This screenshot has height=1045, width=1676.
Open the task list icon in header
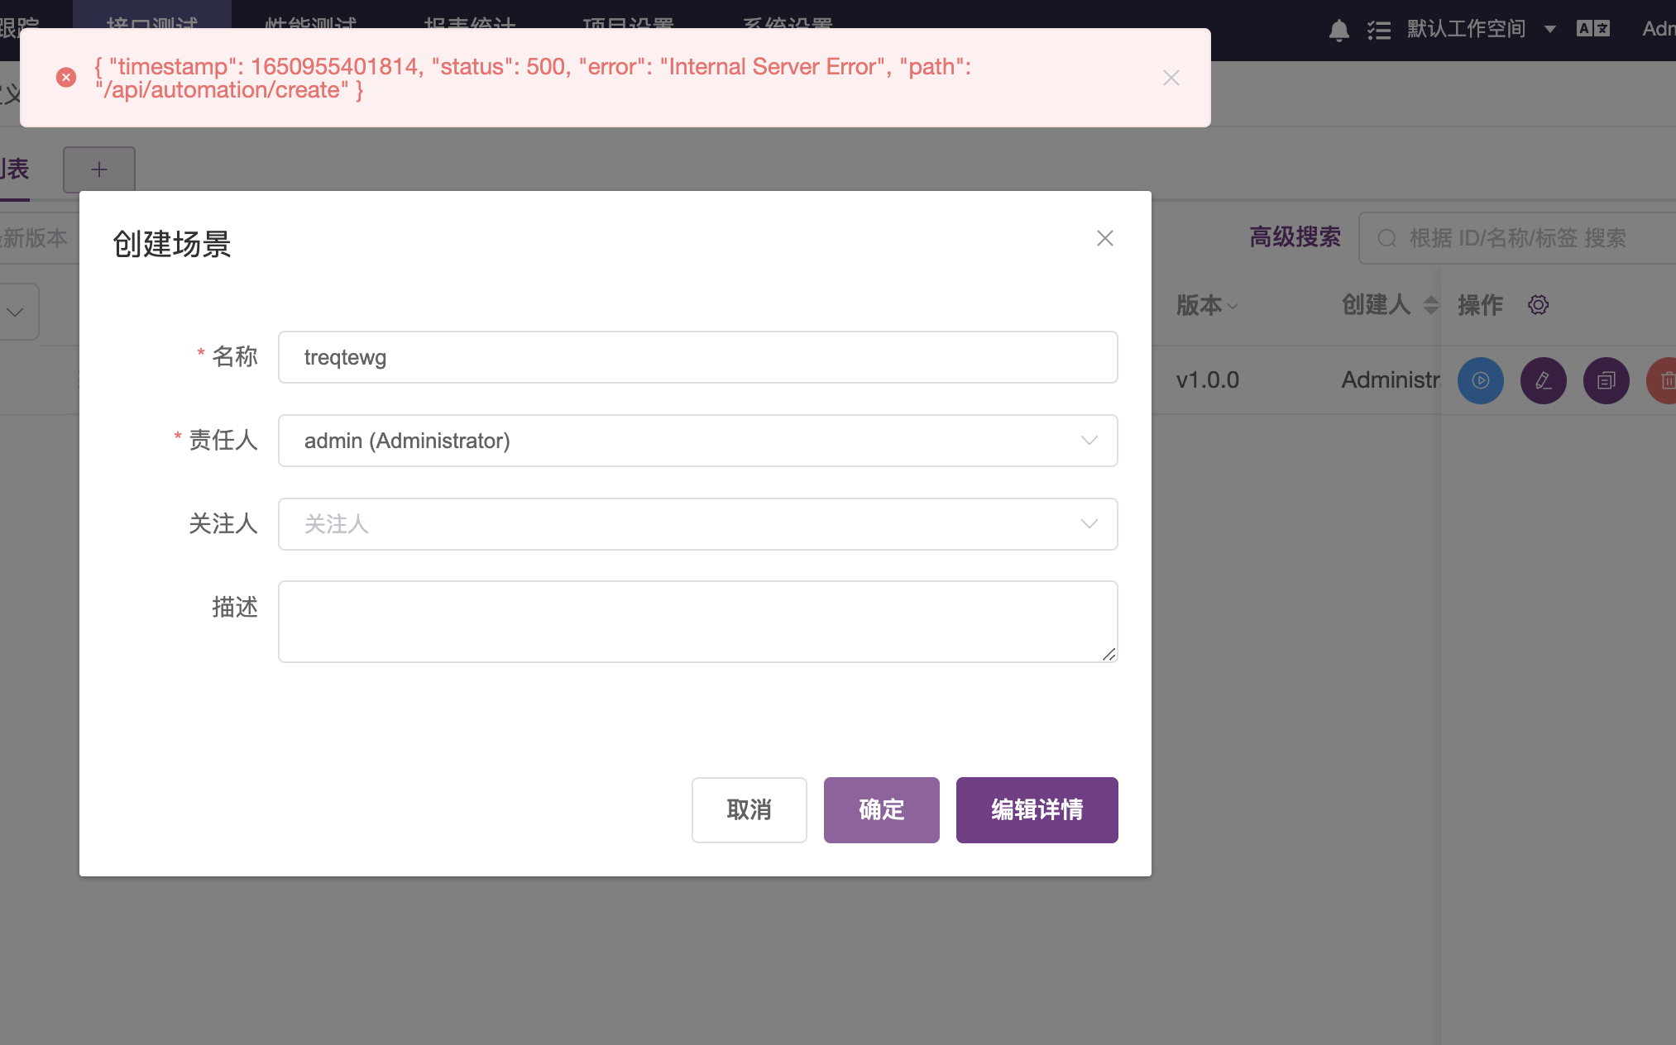coord(1378,30)
